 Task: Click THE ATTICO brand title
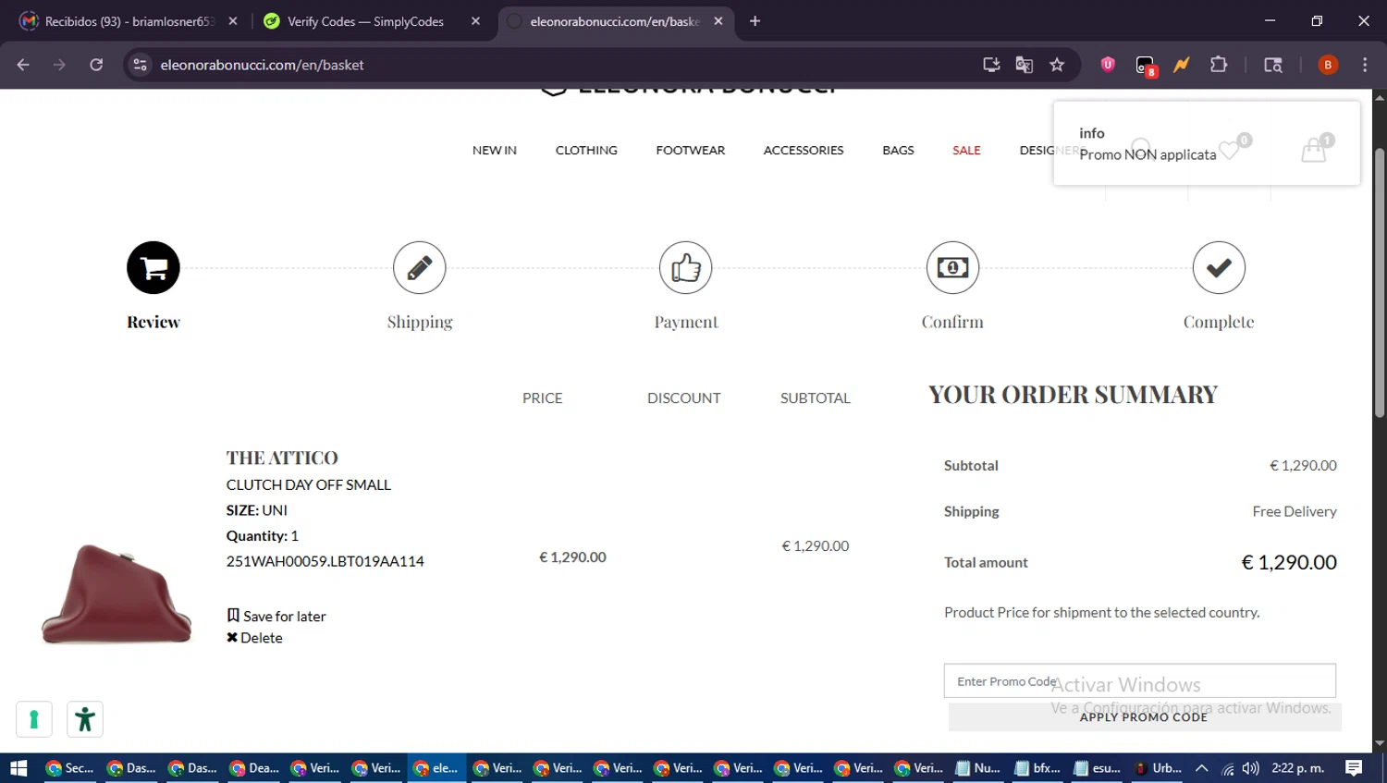tap(282, 458)
